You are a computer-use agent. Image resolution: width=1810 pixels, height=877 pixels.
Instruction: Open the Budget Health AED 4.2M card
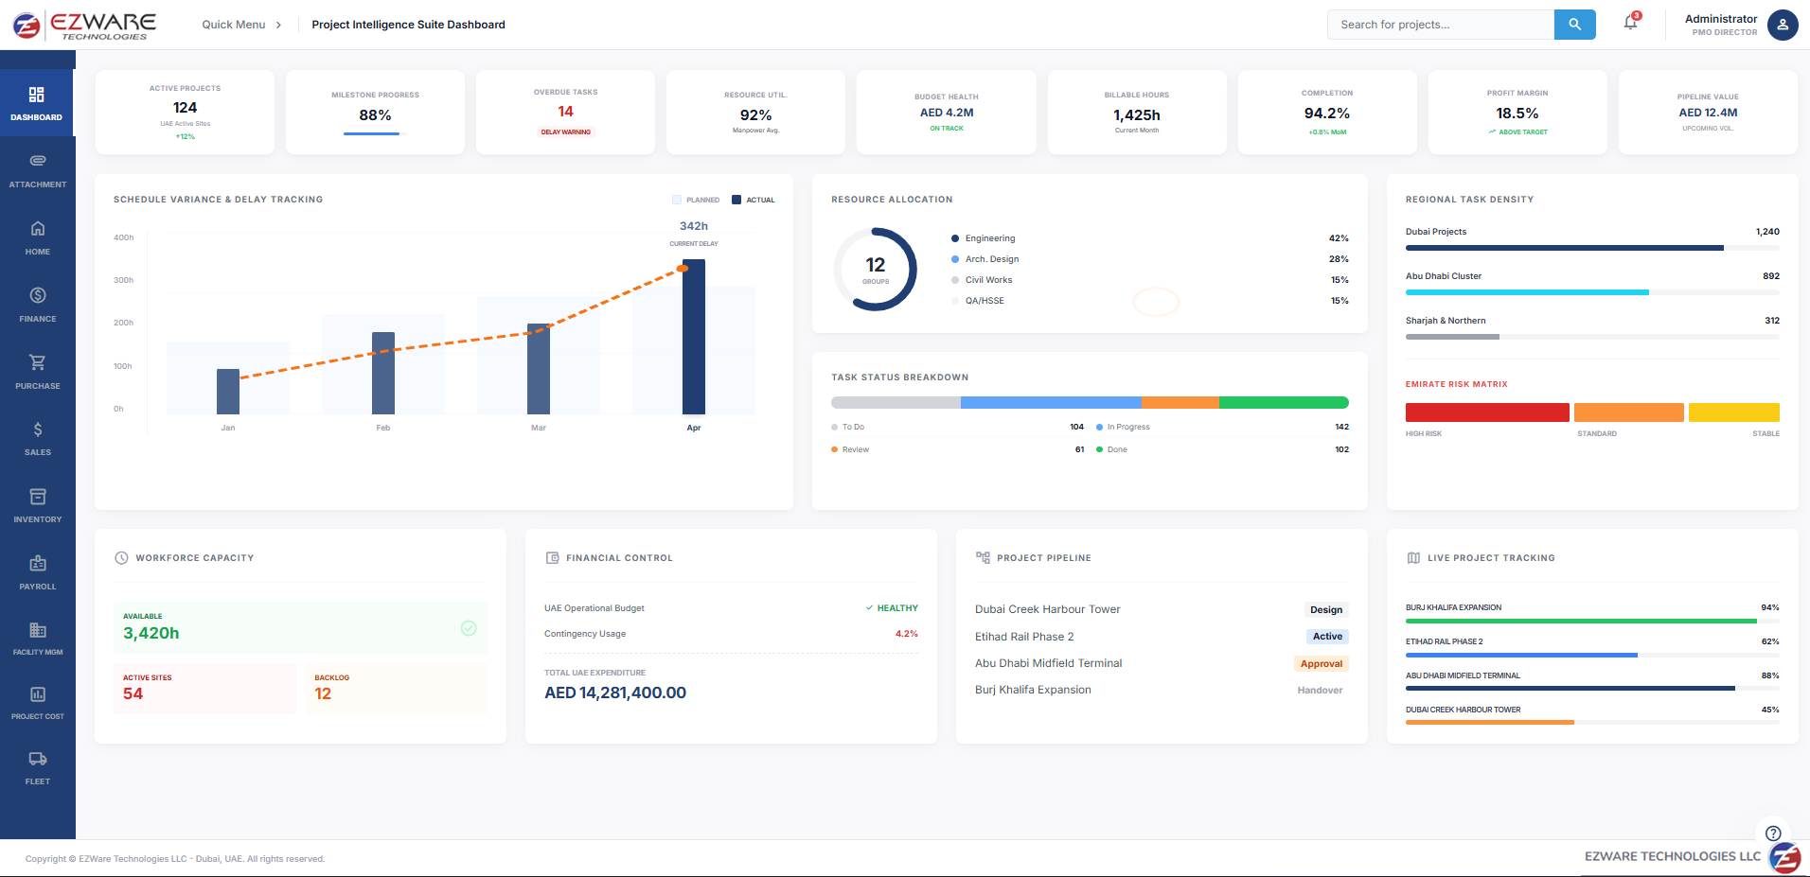[947, 112]
